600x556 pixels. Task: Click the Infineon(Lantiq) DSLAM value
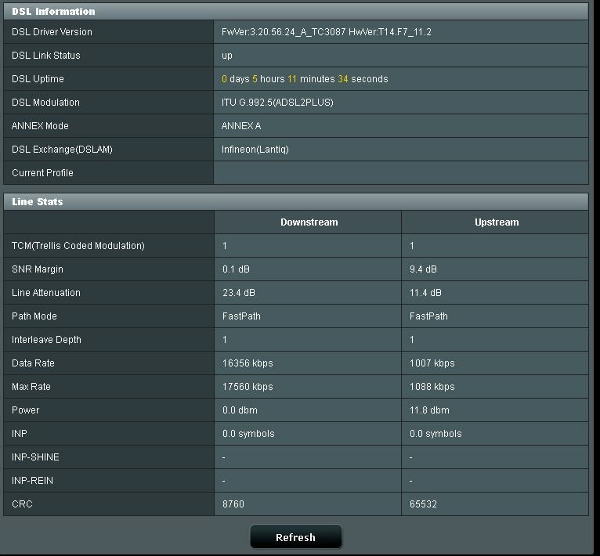(x=255, y=150)
